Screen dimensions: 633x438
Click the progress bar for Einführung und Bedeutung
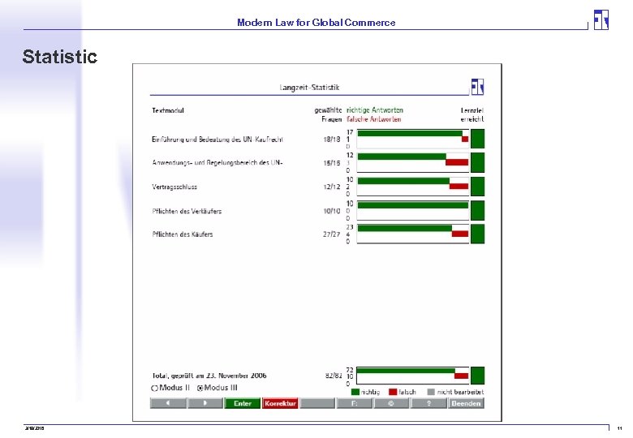(413, 139)
